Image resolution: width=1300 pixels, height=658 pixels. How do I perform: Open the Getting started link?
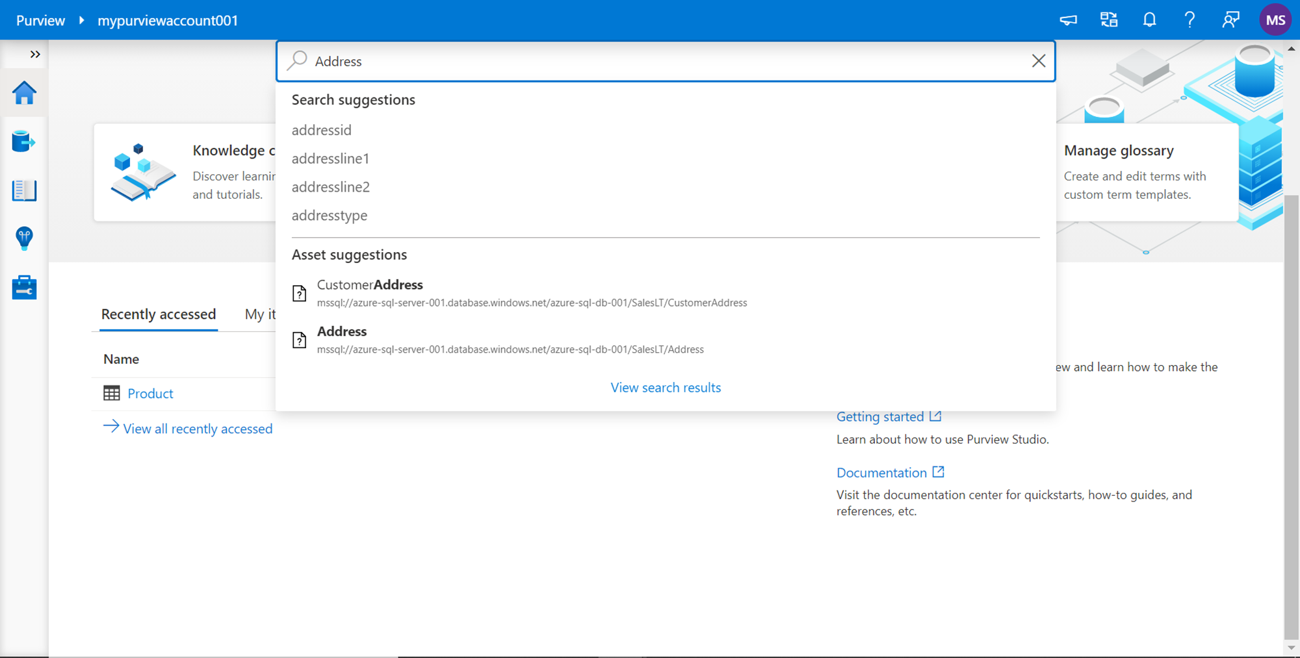coord(889,416)
